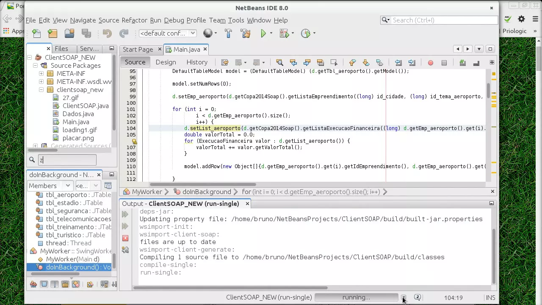Click the Uncomment code icon
This screenshot has height=305, width=542.
click(x=476, y=63)
